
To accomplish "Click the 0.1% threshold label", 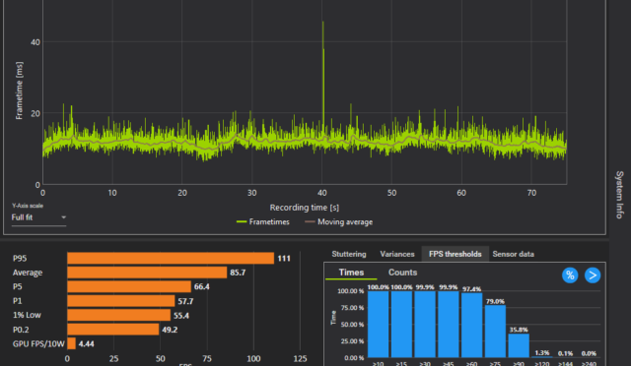I will coord(565,353).
